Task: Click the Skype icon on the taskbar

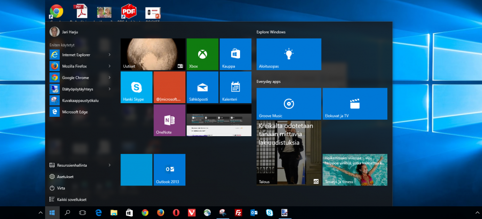Action: pyautogui.click(x=270, y=212)
